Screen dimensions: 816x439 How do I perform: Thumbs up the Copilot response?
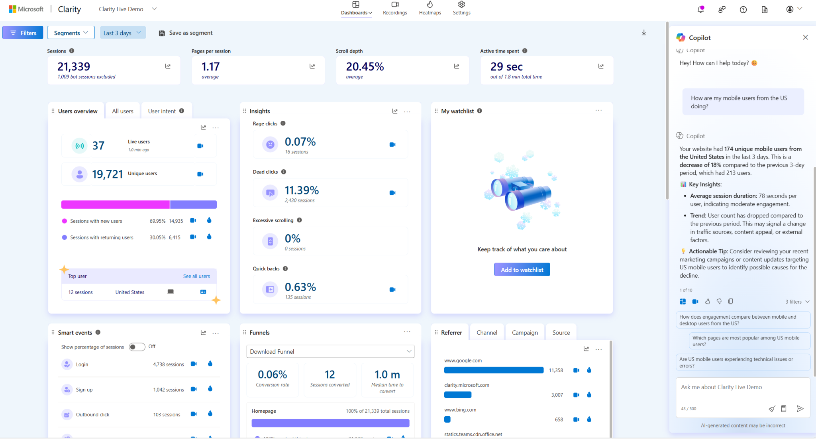707,302
